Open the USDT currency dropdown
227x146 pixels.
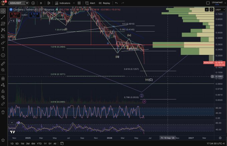pyautogui.click(x=220, y=10)
